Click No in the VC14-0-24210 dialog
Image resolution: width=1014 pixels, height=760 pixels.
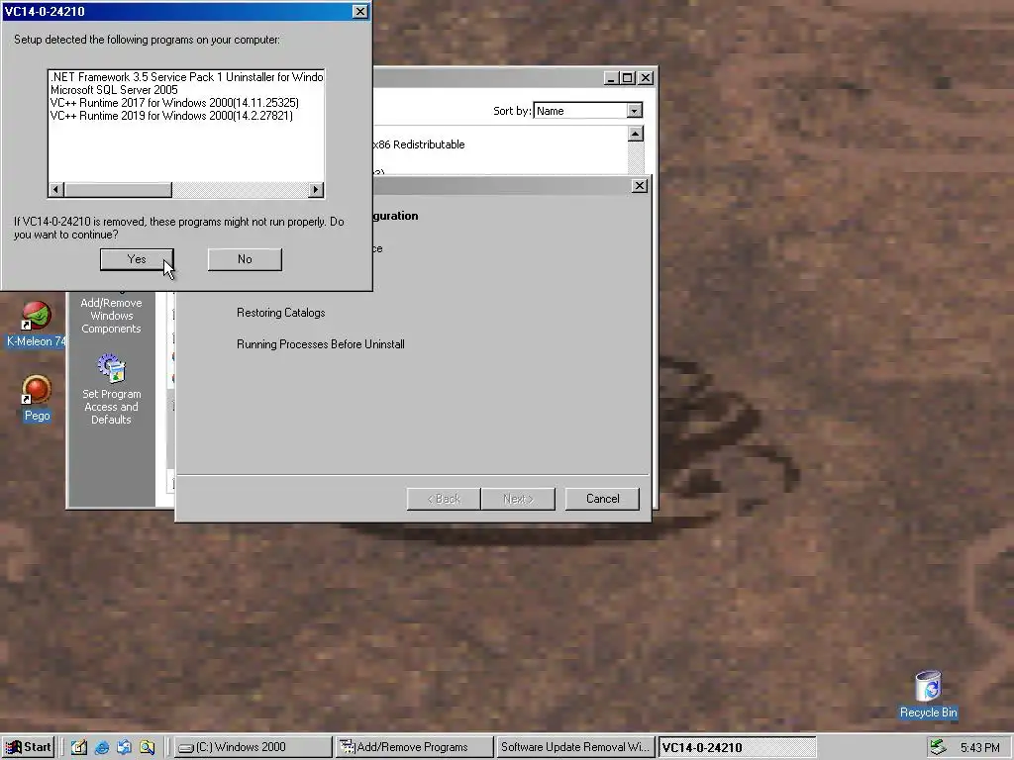point(245,259)
